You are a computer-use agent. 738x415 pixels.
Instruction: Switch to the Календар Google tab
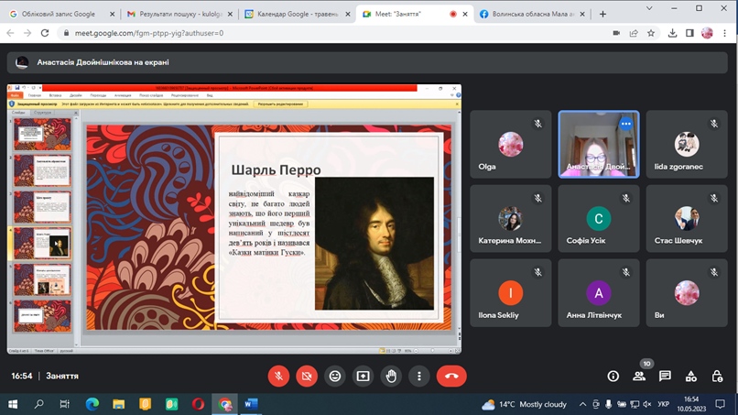coord(293,14)
